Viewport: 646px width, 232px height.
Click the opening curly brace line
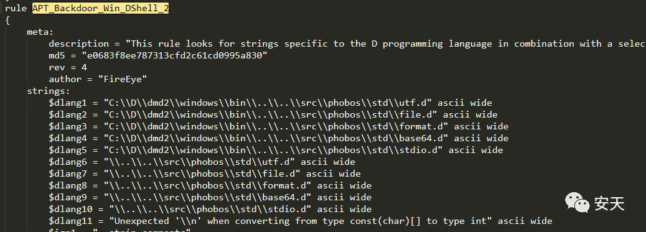(7, 20)
